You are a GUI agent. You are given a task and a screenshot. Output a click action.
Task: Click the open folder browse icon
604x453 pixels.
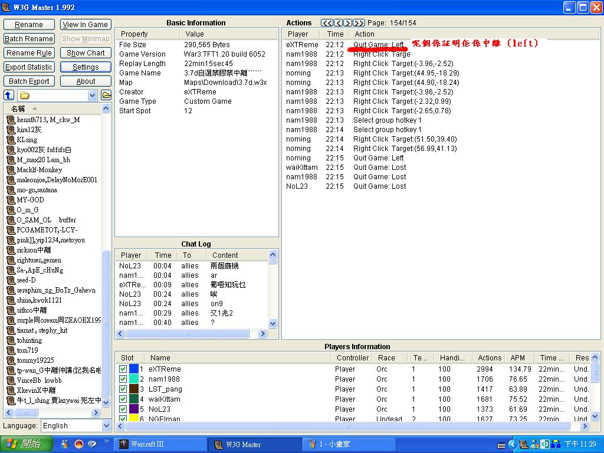click(x=106, y=95)
